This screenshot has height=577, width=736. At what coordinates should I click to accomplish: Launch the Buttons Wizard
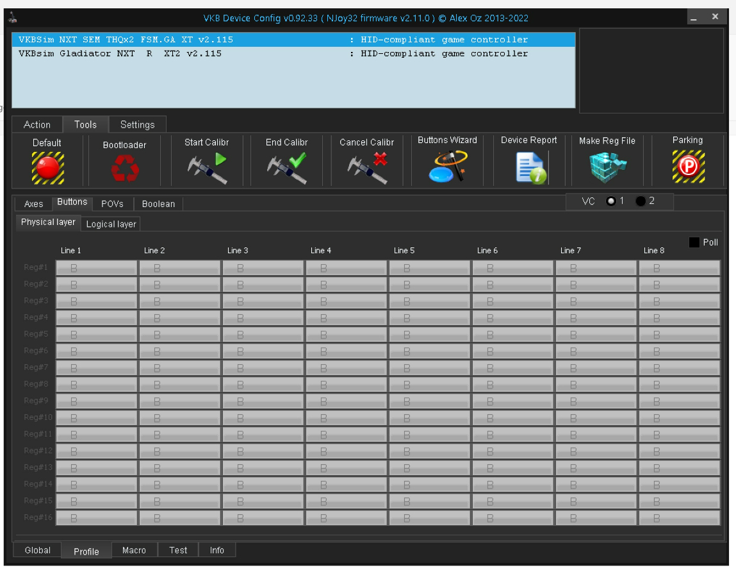tap(448, 166)
